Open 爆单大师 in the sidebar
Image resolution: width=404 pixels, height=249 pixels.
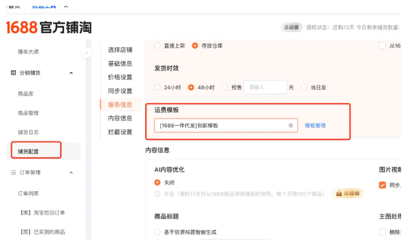coord(29,52)
